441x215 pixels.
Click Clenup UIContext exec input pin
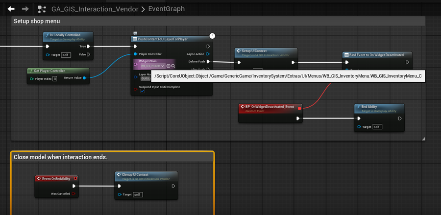120,186
